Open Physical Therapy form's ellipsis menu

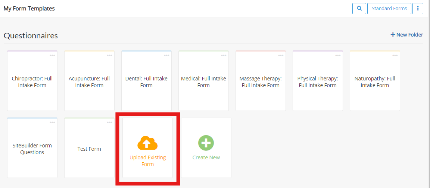(x=338, y=55)
